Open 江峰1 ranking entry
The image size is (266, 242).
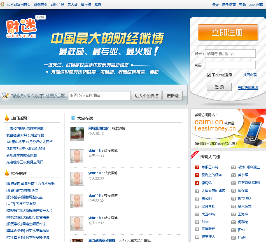pos(242,238)
